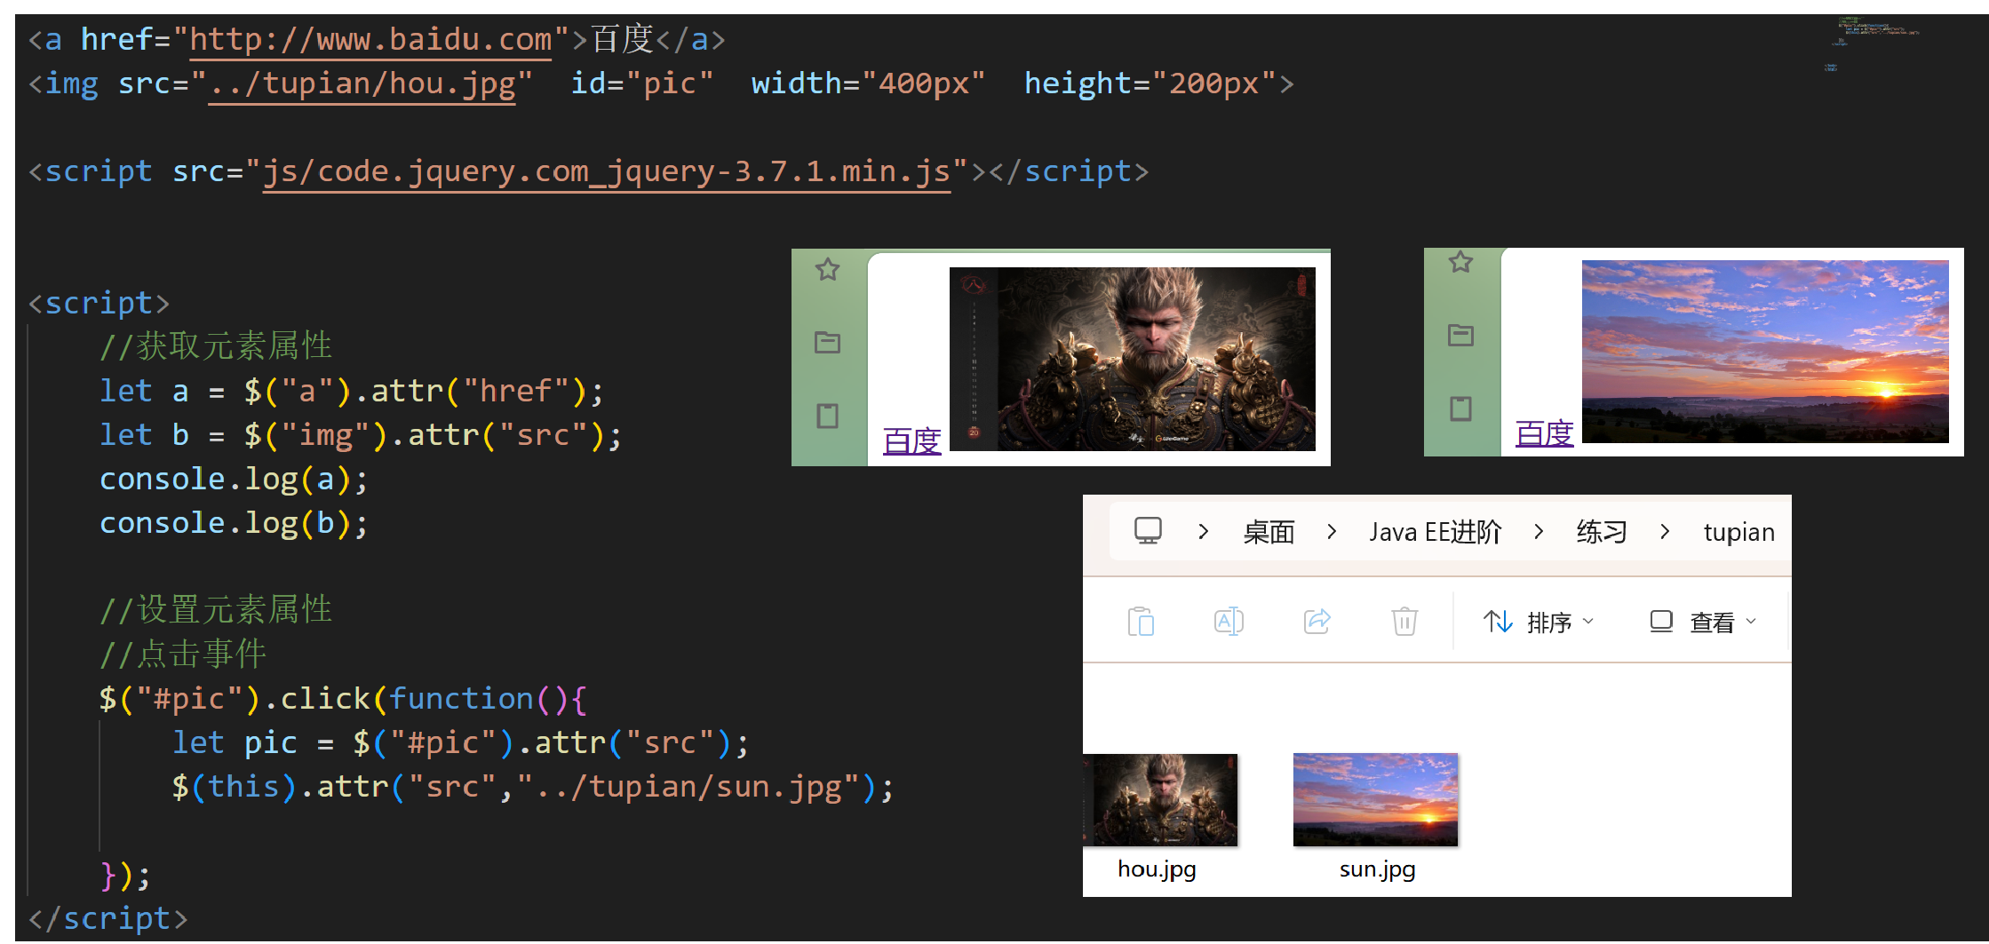Click the line let b = $("img").attr("src")

361,435
